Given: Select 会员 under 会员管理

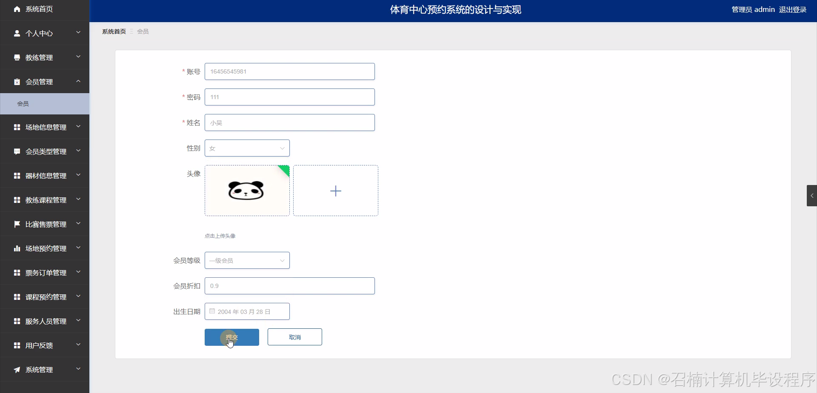Looking at the screenshot, I should coord(23,103).
